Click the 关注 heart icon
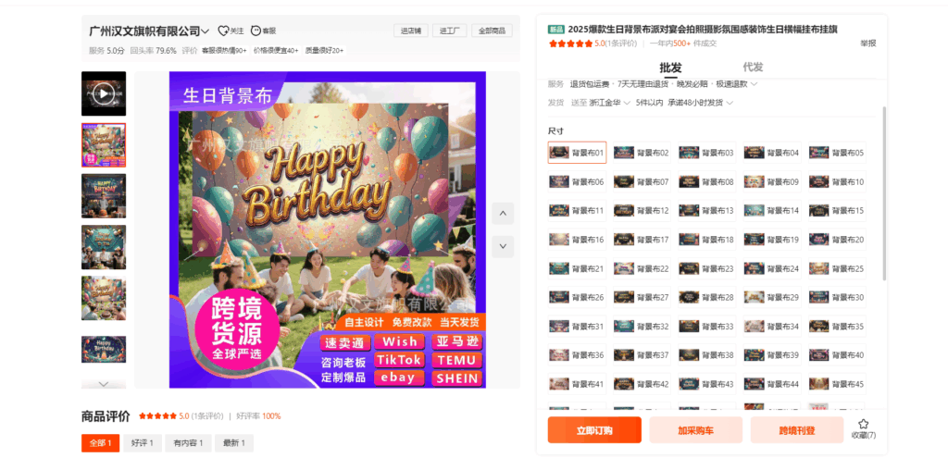 click(223, 31)
